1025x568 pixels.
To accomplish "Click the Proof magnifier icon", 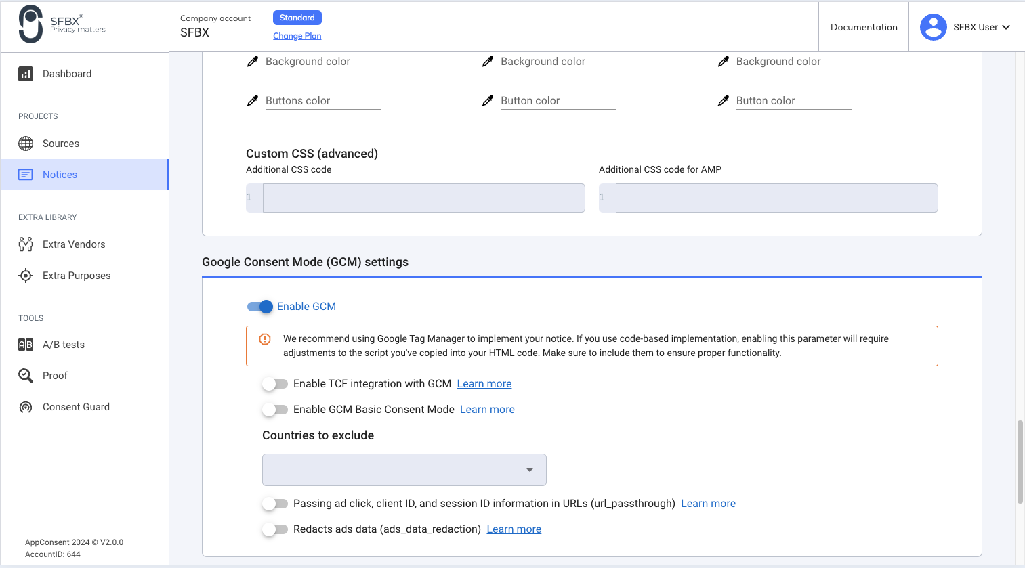I will [x=26, y=376].
